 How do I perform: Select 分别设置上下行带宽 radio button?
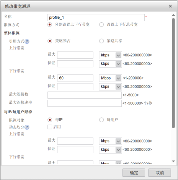click(50, 25)
